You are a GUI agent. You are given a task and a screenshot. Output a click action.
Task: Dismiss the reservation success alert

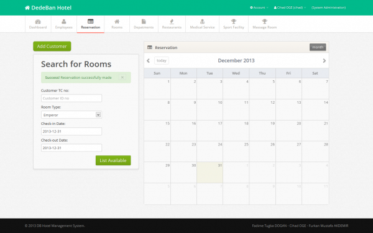coord(122,77)
